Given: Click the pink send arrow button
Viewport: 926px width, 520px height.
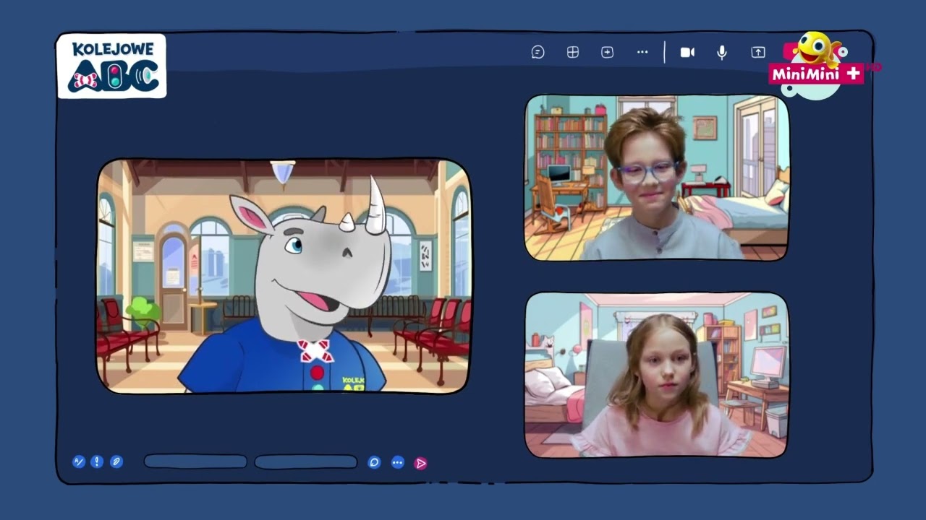Looking at the screenshot, I should point(420,463).
